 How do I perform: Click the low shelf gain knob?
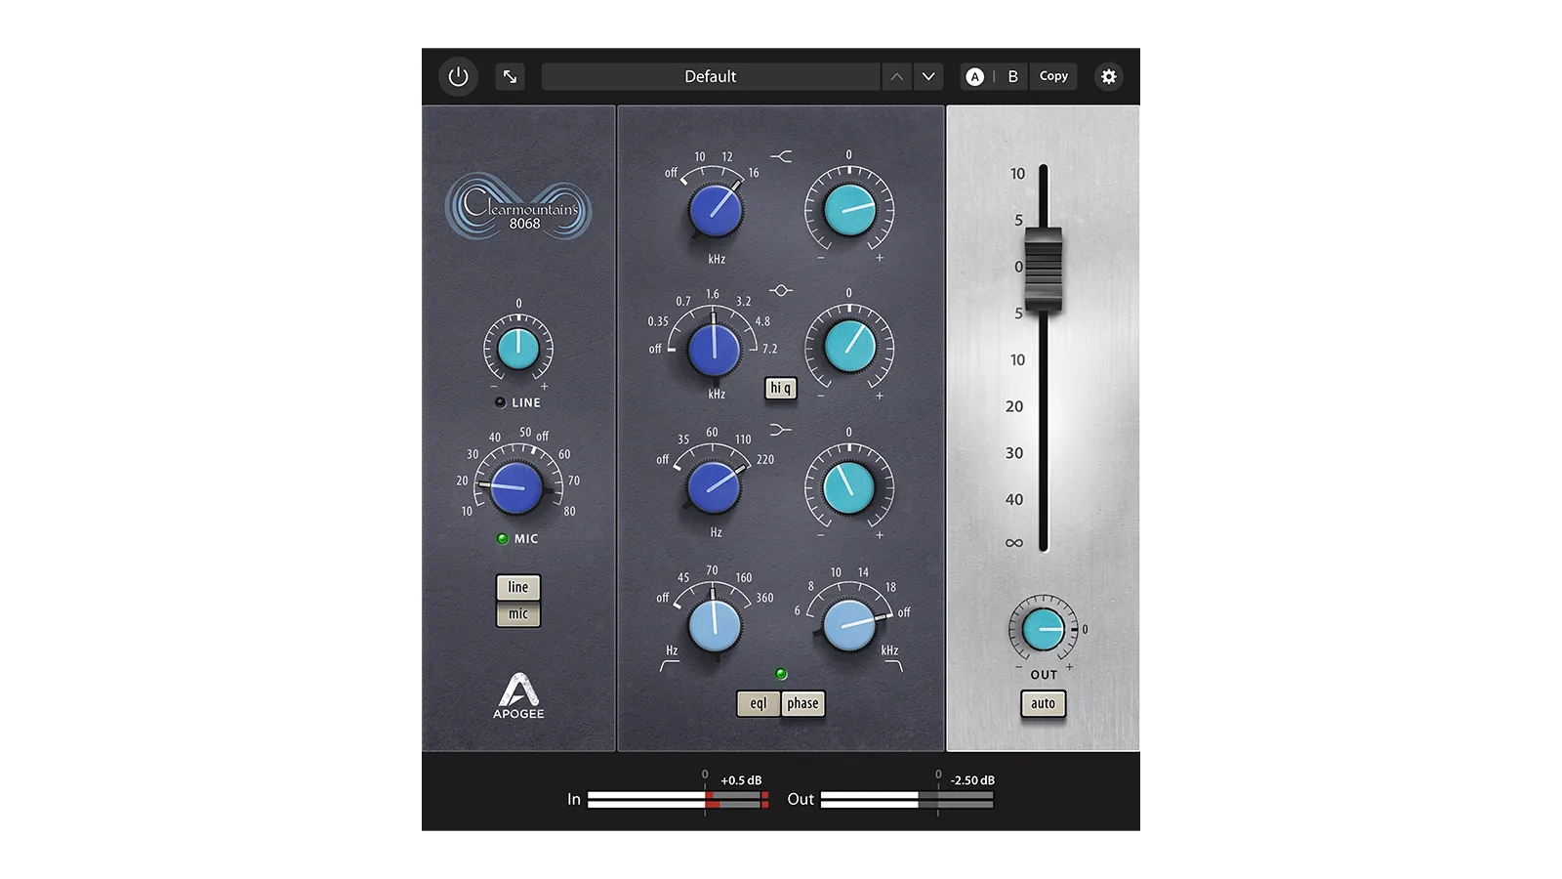849,486
